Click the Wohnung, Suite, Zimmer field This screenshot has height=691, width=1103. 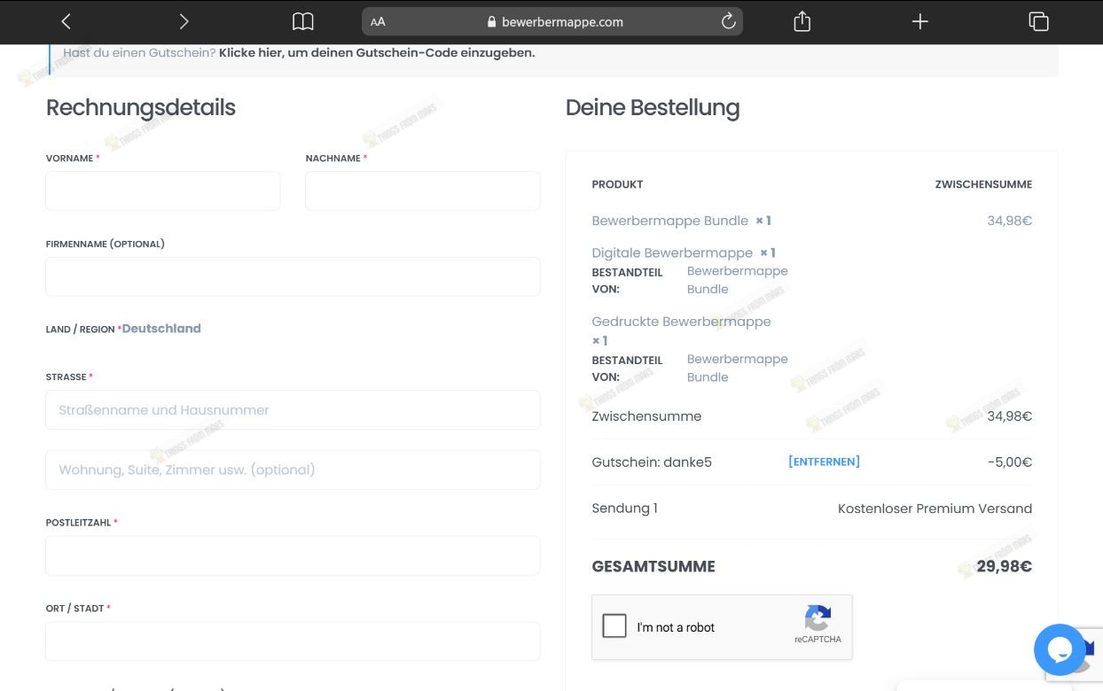[293, 470]
